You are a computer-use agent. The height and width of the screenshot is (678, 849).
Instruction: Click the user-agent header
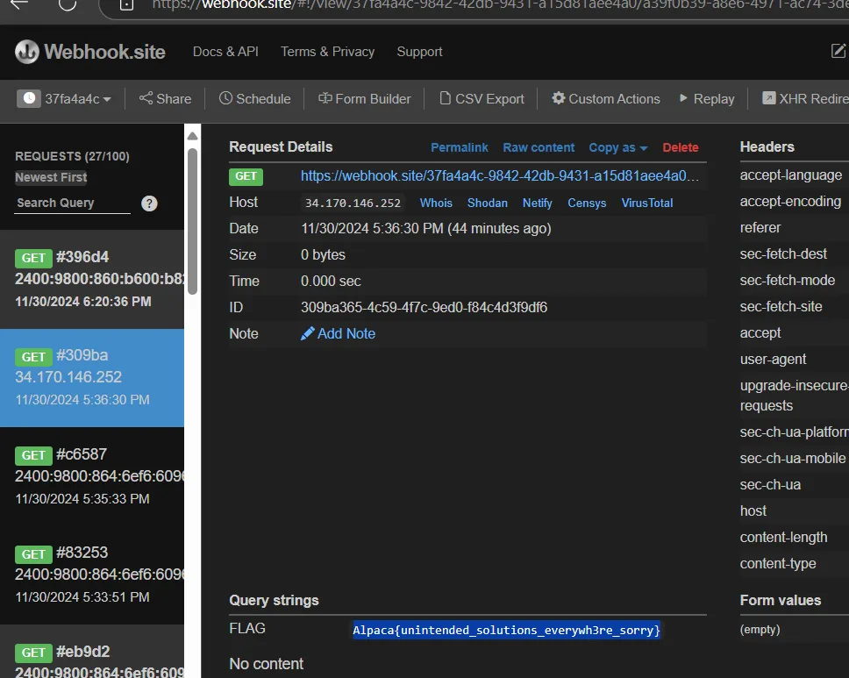pos(774,359)
